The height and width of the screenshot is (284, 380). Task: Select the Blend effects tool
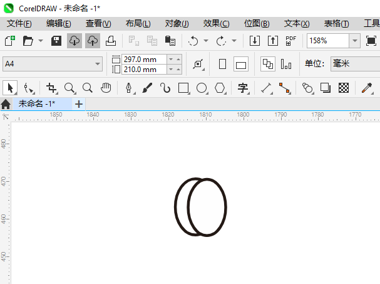click(307, 88)
